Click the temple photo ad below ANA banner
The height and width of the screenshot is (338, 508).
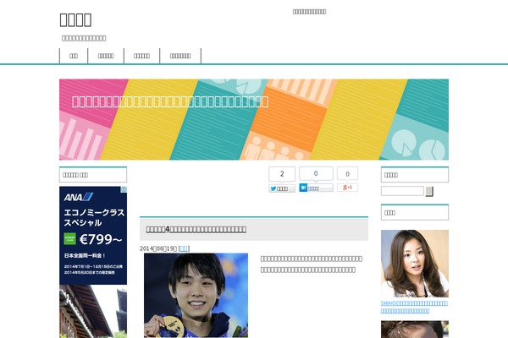tap(93, 311)
